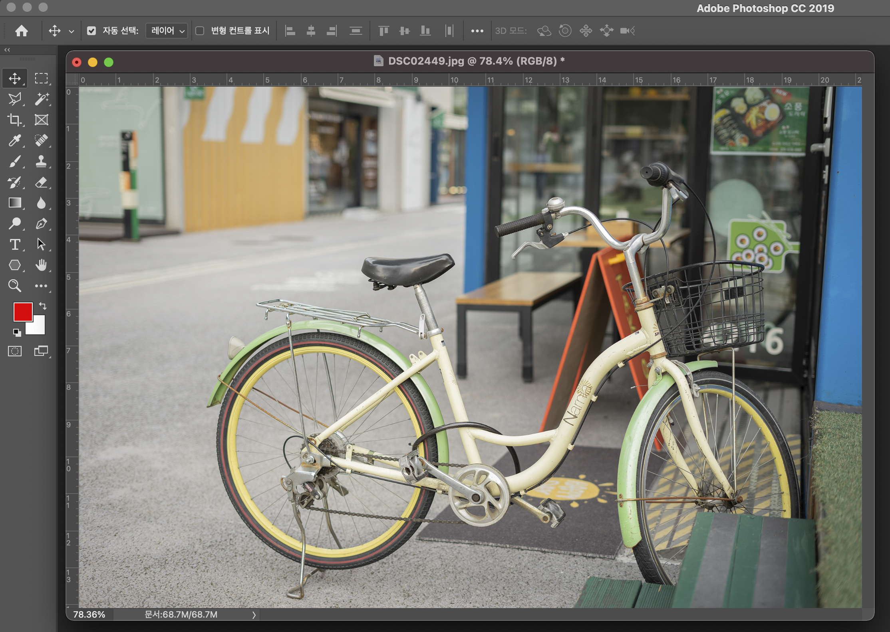Select the Eyedropper tool
This screenshot has width=890, height=632.
click(x=15, y=140)
